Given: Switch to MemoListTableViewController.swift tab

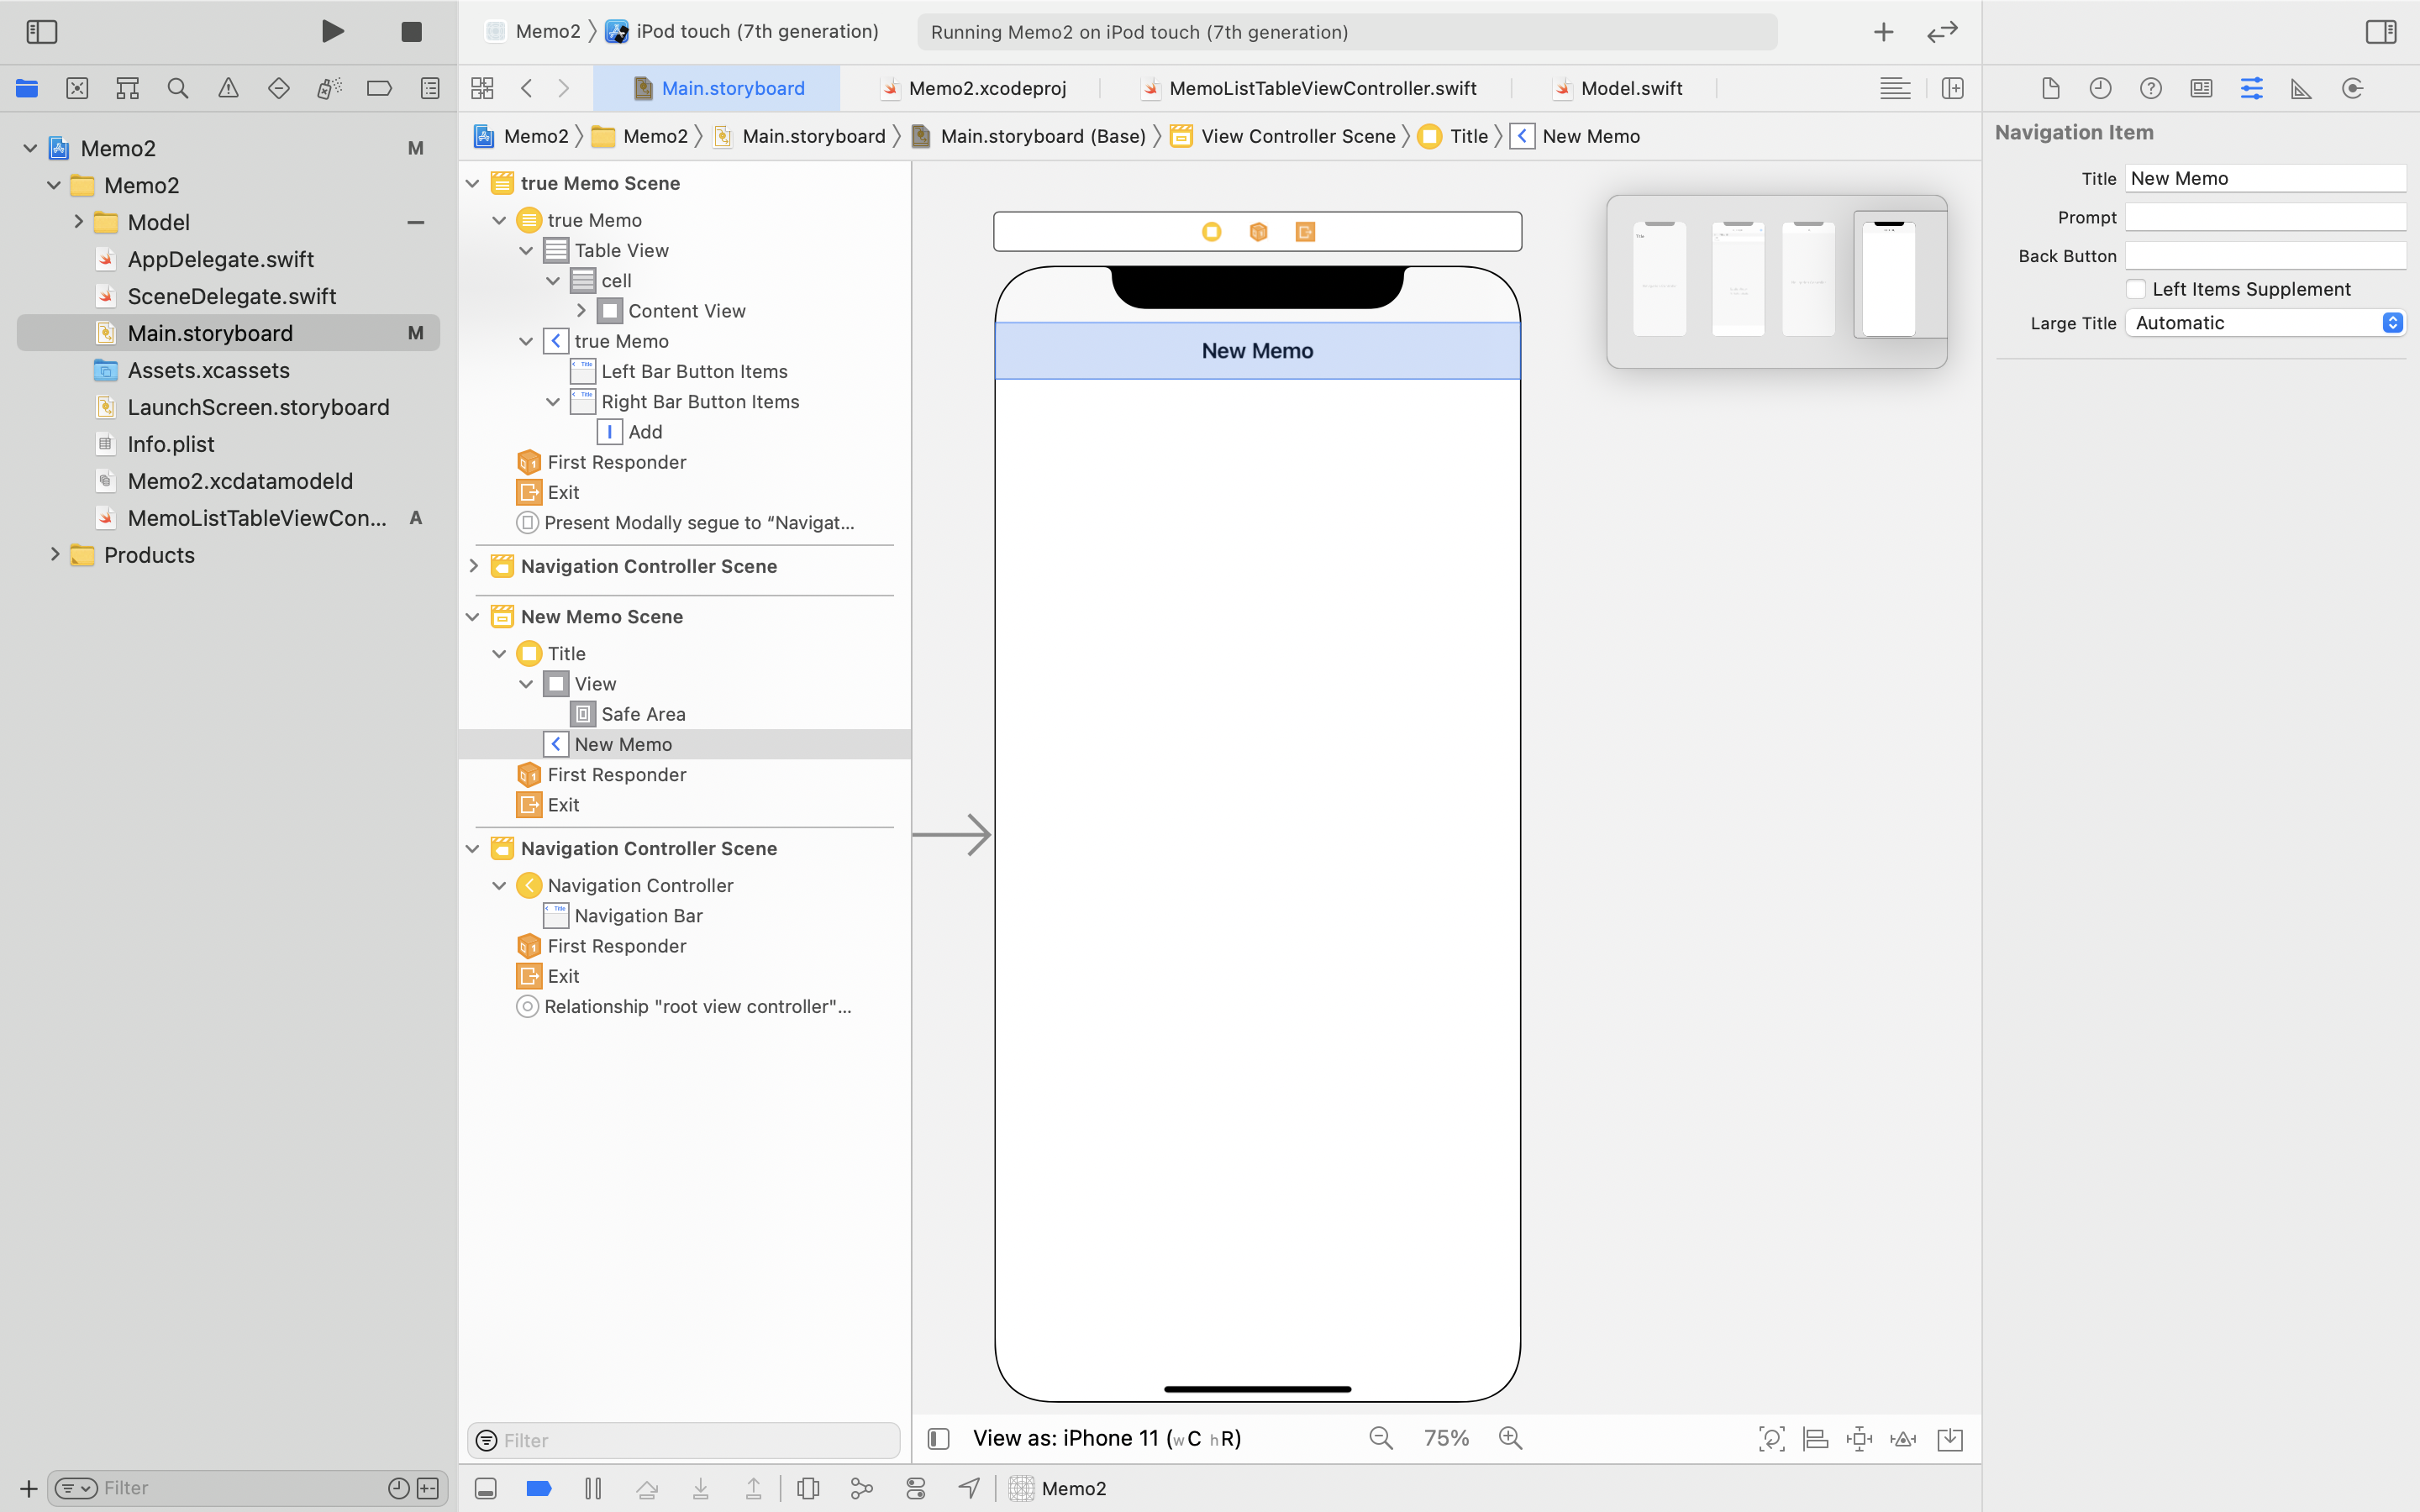Looking at the screenshot, I should (x=1322, y=88).
